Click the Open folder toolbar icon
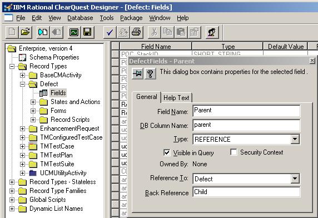This screenshot has width=318, height=218. pos(25,32)
